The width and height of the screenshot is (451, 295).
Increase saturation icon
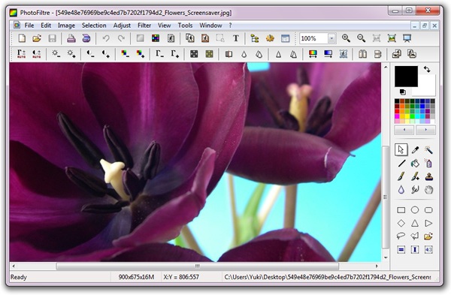point(140,54)
